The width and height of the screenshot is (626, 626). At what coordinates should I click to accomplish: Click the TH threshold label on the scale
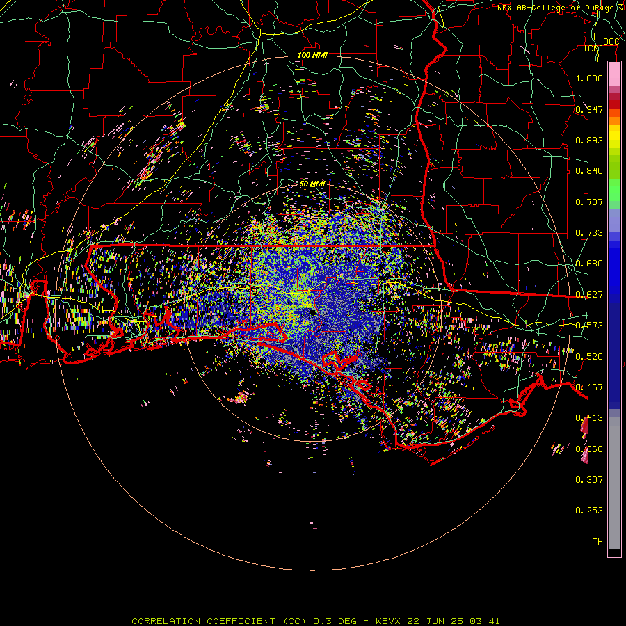[x=597, y=542]
